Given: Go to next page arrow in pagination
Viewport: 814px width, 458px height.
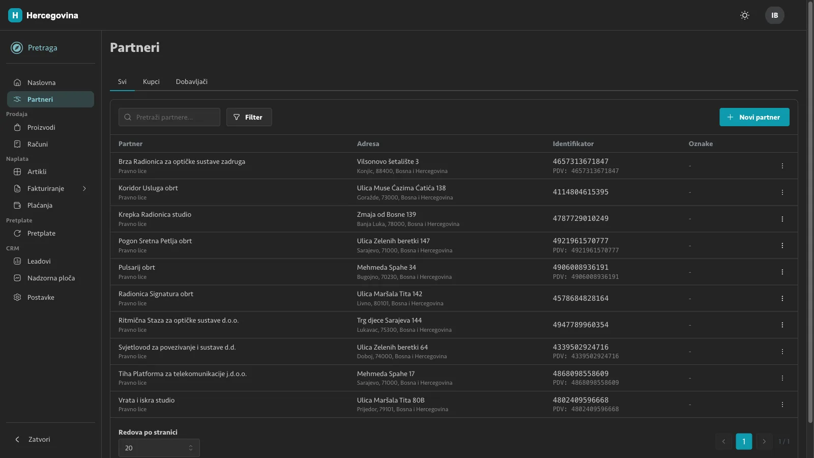Looking at the screenshot, I should 764,441.
